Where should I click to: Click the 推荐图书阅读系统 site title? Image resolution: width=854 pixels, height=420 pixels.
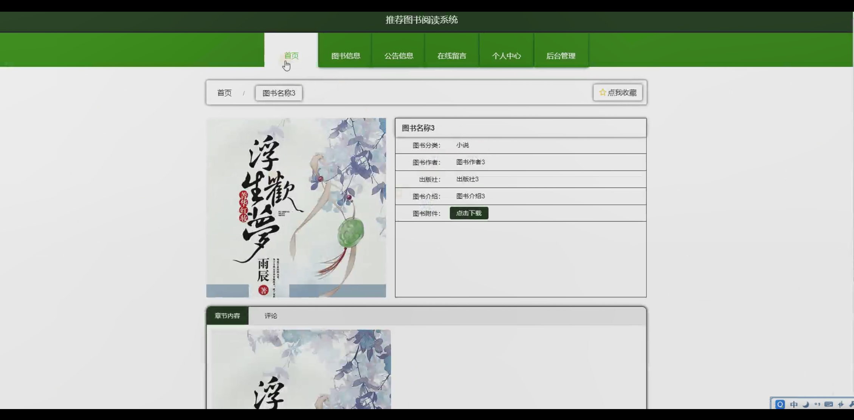[x=422, y=20]
